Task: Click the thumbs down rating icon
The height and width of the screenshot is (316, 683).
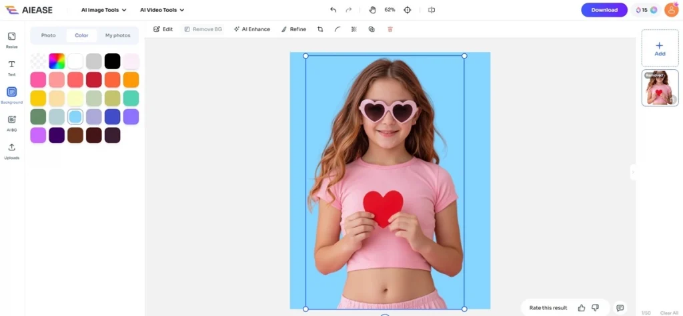Action: pyautogui.click(x=596, y=308)
